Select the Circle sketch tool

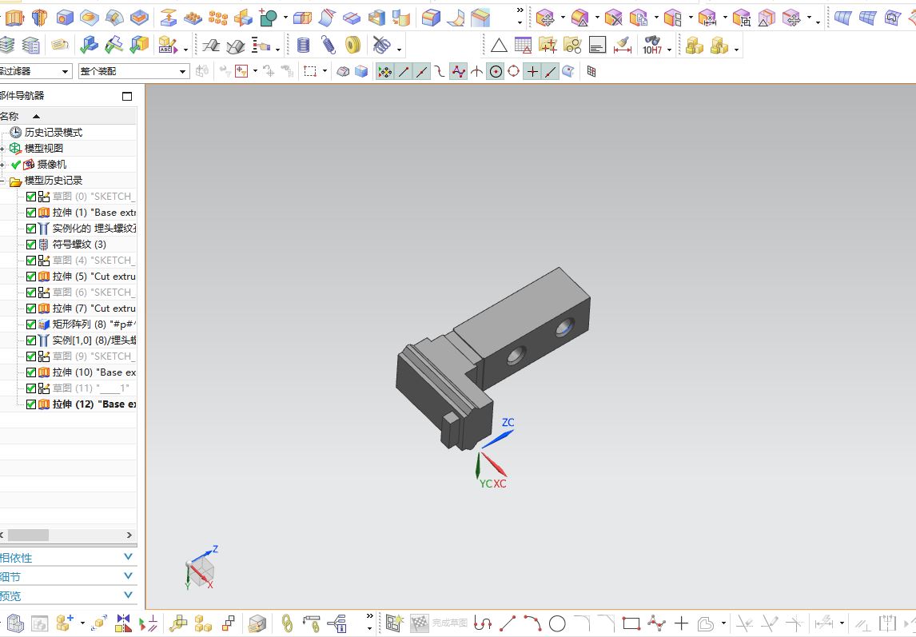click(x=557, y=623)
